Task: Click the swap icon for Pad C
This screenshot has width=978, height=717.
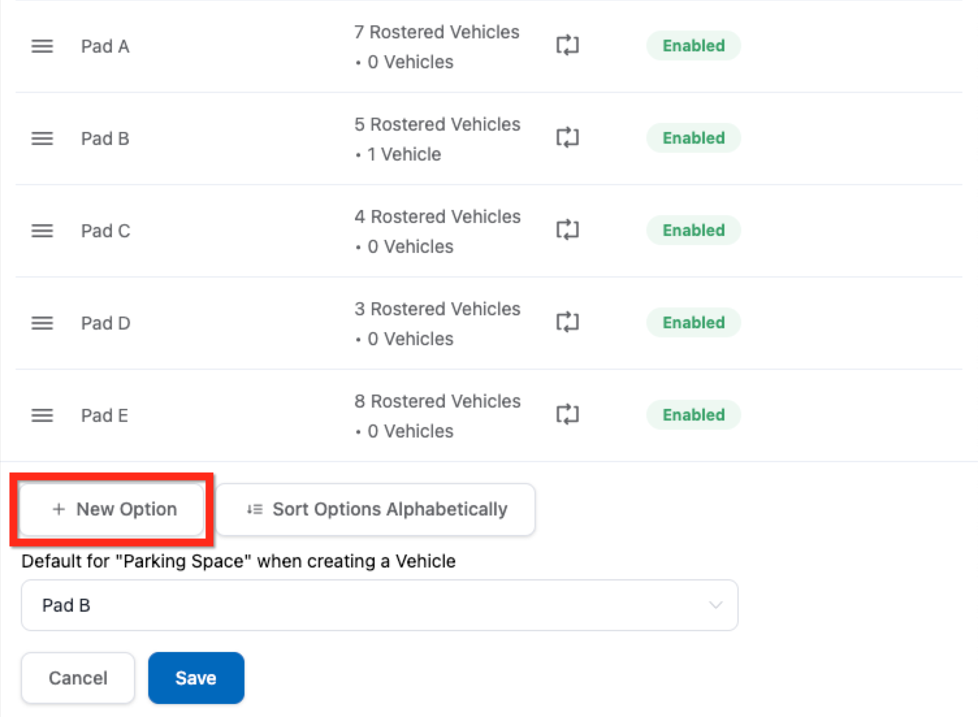Action: tap(567, 230)
